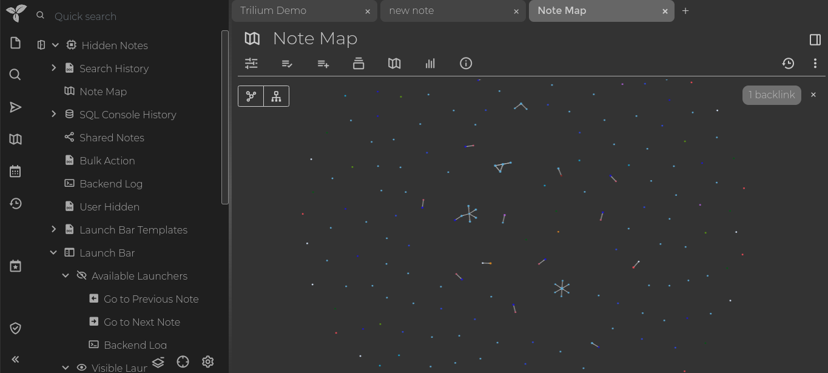Image resolution: width=828 pixels, height=373 pixels.
Task: Open the Note Map icon in the left sidebar
Action: pyautogui.click(x=15, y=139)
